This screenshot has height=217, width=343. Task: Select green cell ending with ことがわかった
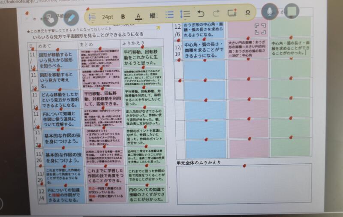[x=291, y=49]
